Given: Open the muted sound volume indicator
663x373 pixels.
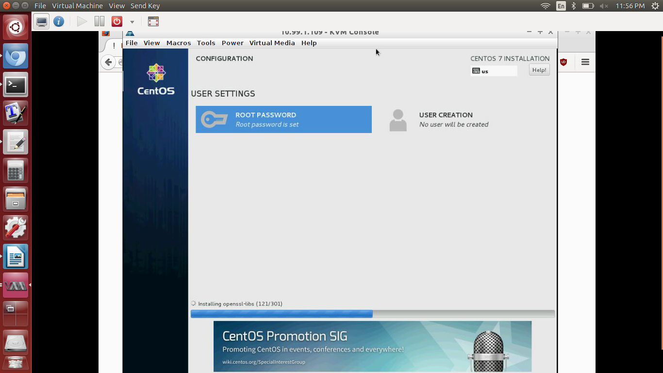Looking at the screenshot, I should (604, 6).
